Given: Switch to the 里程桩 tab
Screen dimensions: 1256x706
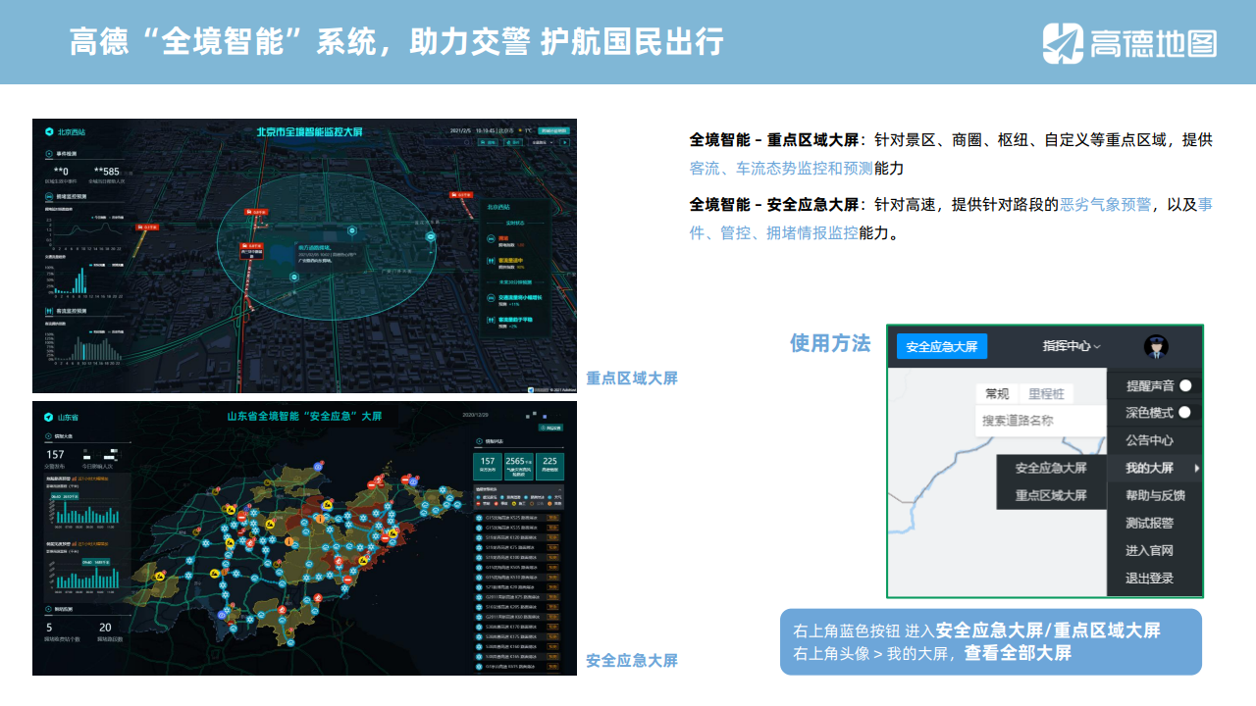Looking at the screenshot, I should click(x=1046, y=393).
